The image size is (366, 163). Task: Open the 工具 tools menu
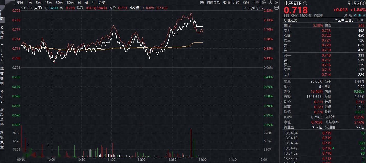pyautogui.click(x=255, y=3)
